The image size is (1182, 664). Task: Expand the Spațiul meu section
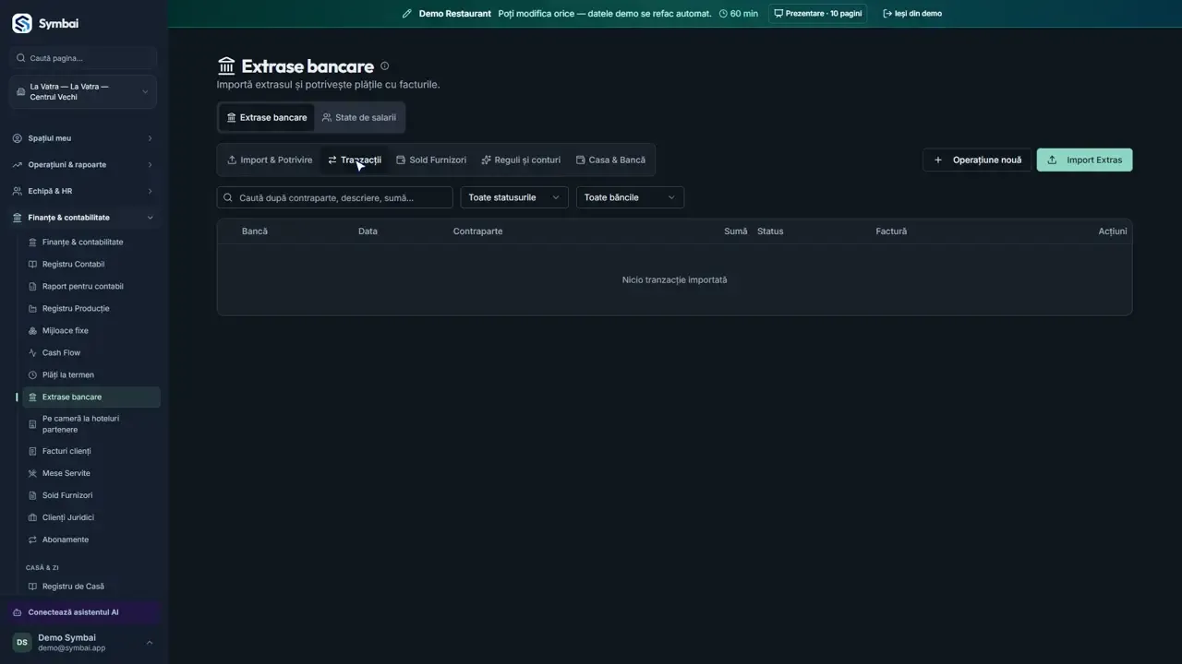83,138
